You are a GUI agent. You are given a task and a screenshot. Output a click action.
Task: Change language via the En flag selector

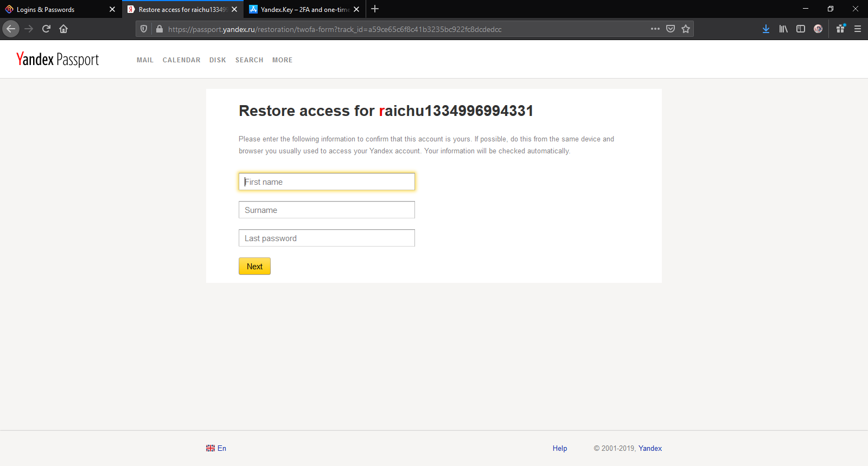pos(216,448)
